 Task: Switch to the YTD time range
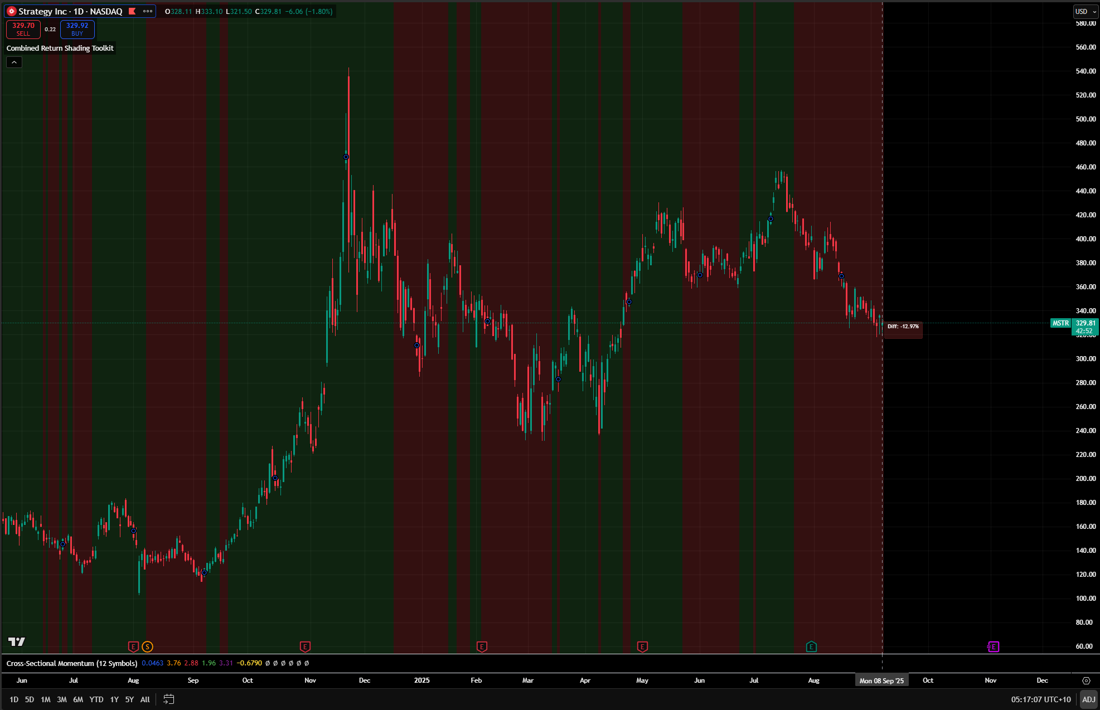96,699
